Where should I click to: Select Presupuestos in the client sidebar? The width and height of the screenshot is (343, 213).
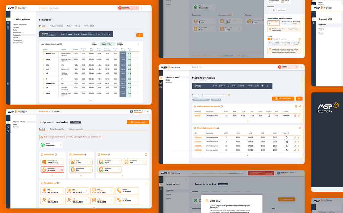[x=18, y=40]
